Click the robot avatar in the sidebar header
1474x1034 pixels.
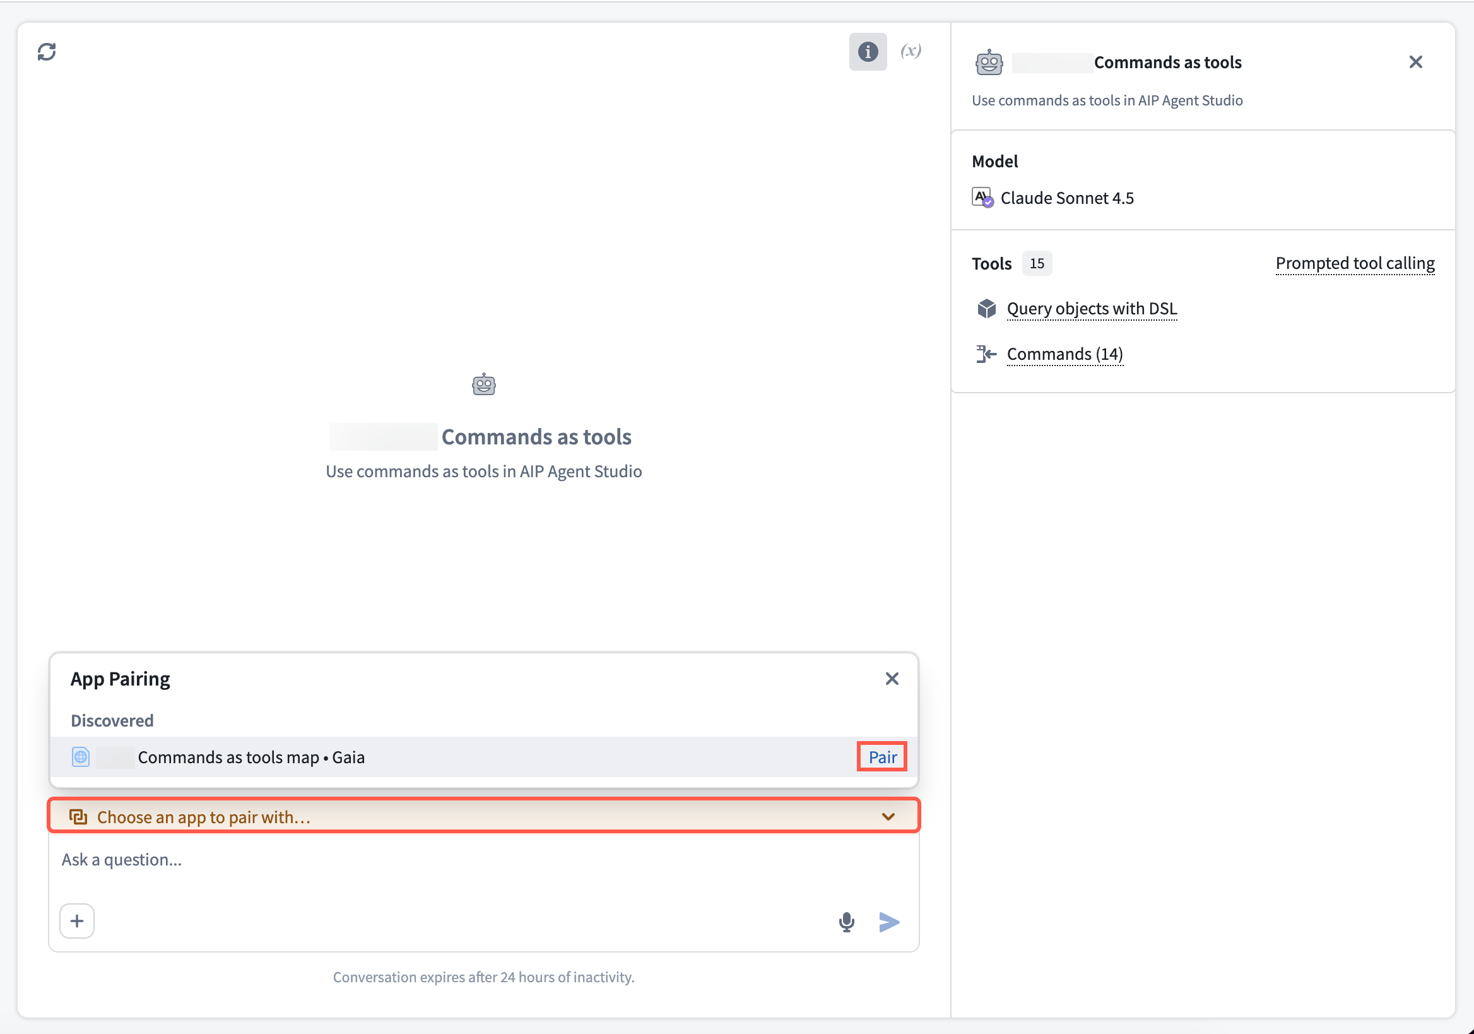989,62
